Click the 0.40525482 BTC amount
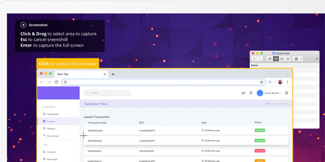The height and width of the screenshot is (162, 325). point(147,131)
